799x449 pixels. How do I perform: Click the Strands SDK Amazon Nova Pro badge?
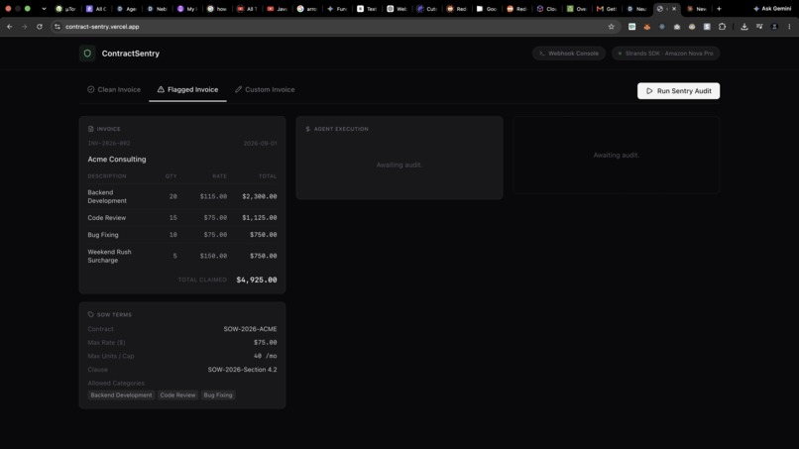pyautogui.click(x=665, y=53)
